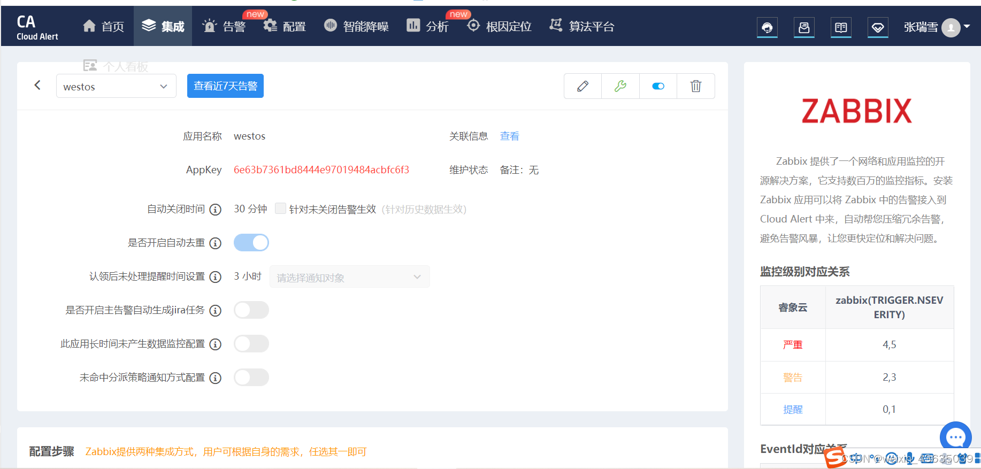Open the 配置 configuration menu
Viewport: 981px width, 469px height.
point(284,26)
